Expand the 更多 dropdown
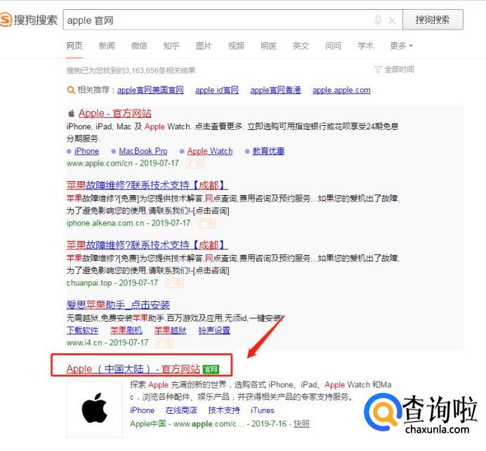Screen dimensions: 486x451 pos(402,46)
